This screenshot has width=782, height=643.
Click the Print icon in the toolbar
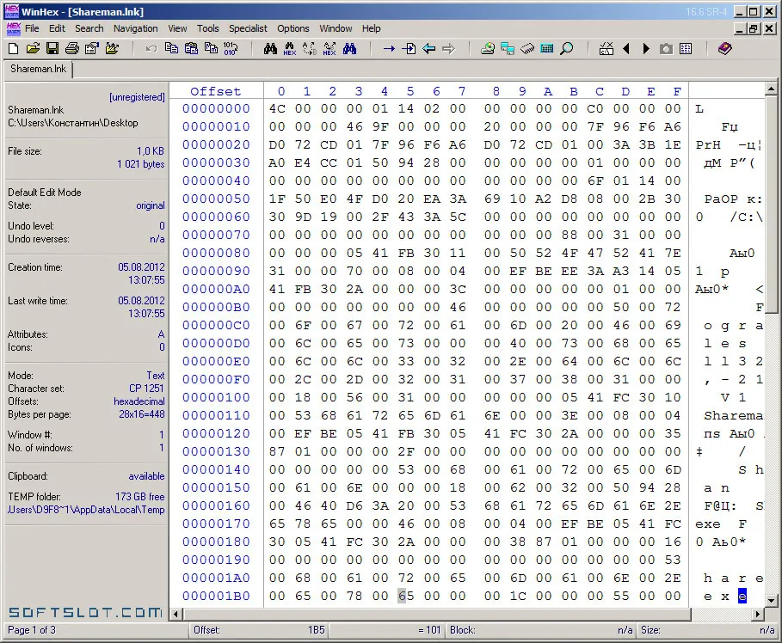click(x=72, y=48)
